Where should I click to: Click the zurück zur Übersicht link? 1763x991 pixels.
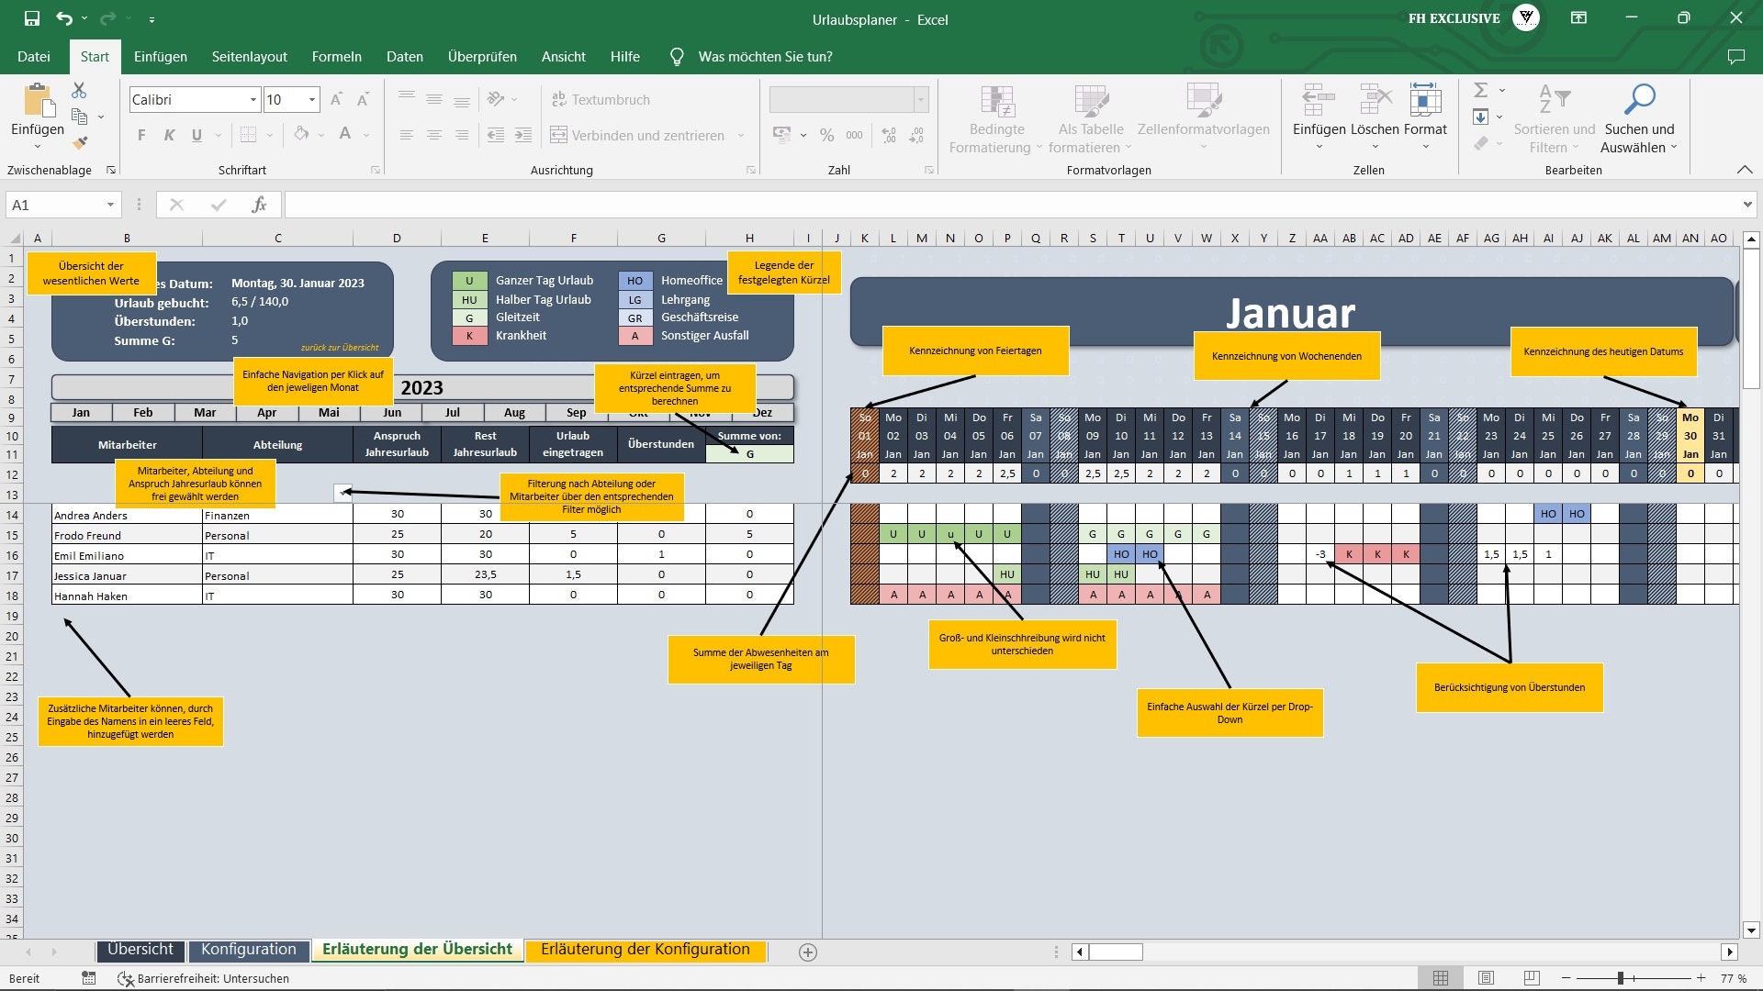[339, 348]
